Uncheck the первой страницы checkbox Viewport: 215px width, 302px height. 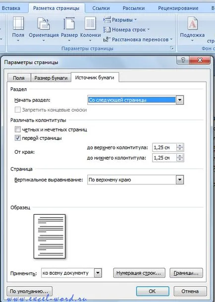[18, 138]
